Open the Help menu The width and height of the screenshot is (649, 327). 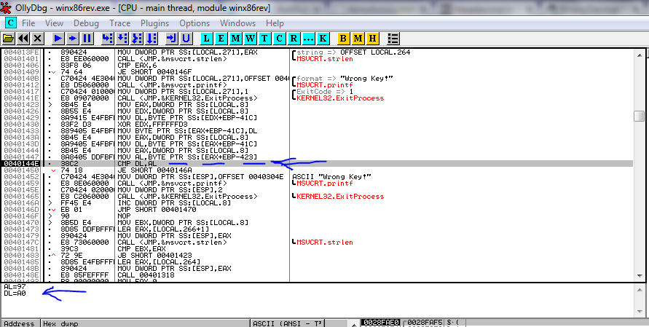275,23
